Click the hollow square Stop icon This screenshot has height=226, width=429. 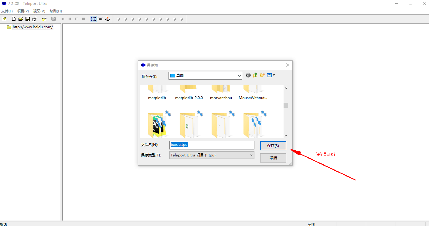tap(77, 19)
